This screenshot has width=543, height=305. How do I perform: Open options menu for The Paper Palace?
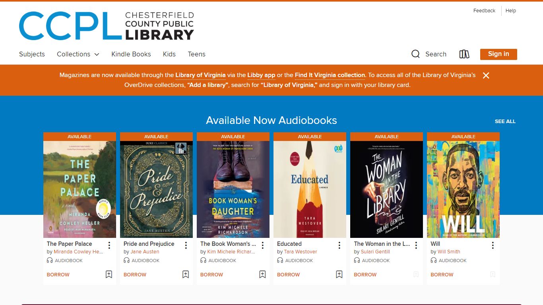click(109, 245)
